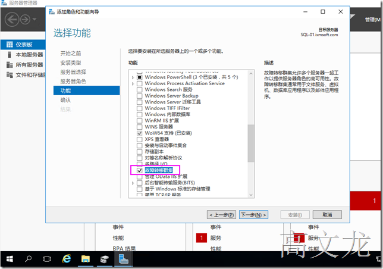Click the BPA 结果 link in dashboard
This screenshot has height=269, width=383.
[124, 249]
